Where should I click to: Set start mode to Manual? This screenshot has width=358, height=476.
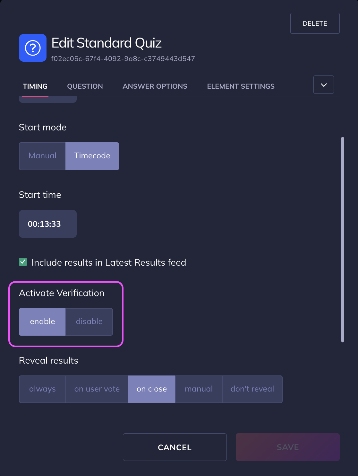[42, 156]
